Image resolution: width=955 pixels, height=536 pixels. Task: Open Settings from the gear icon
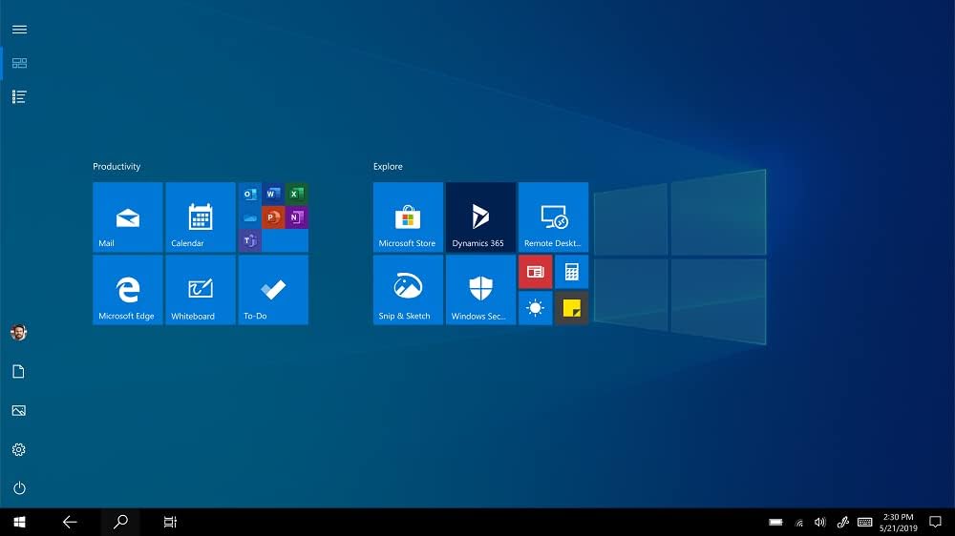click(19, 449)
